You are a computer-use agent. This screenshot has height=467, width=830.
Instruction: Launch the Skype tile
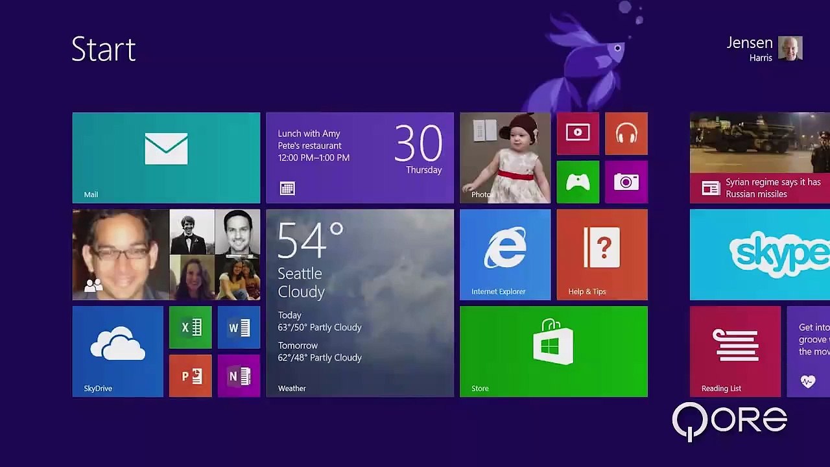click(x=760, y=254)
